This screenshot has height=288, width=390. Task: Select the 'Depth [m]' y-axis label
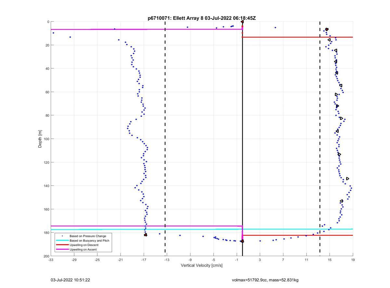40,139
